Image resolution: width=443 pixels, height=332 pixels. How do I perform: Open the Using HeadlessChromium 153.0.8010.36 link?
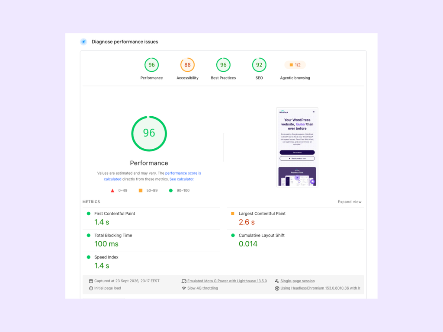coord(321,288)
